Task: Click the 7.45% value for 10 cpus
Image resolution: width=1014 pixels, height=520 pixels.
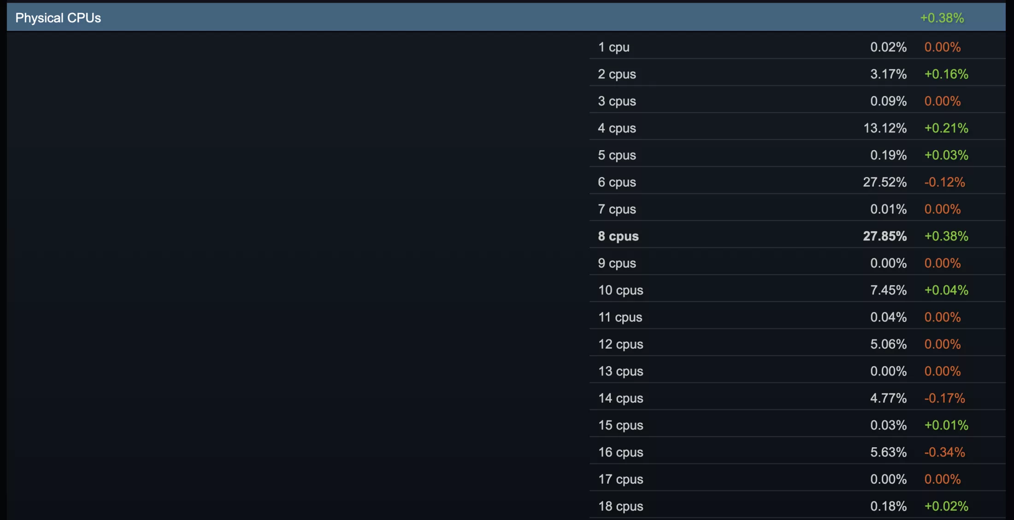Action: pyautogui.click(x=888, y=290)
